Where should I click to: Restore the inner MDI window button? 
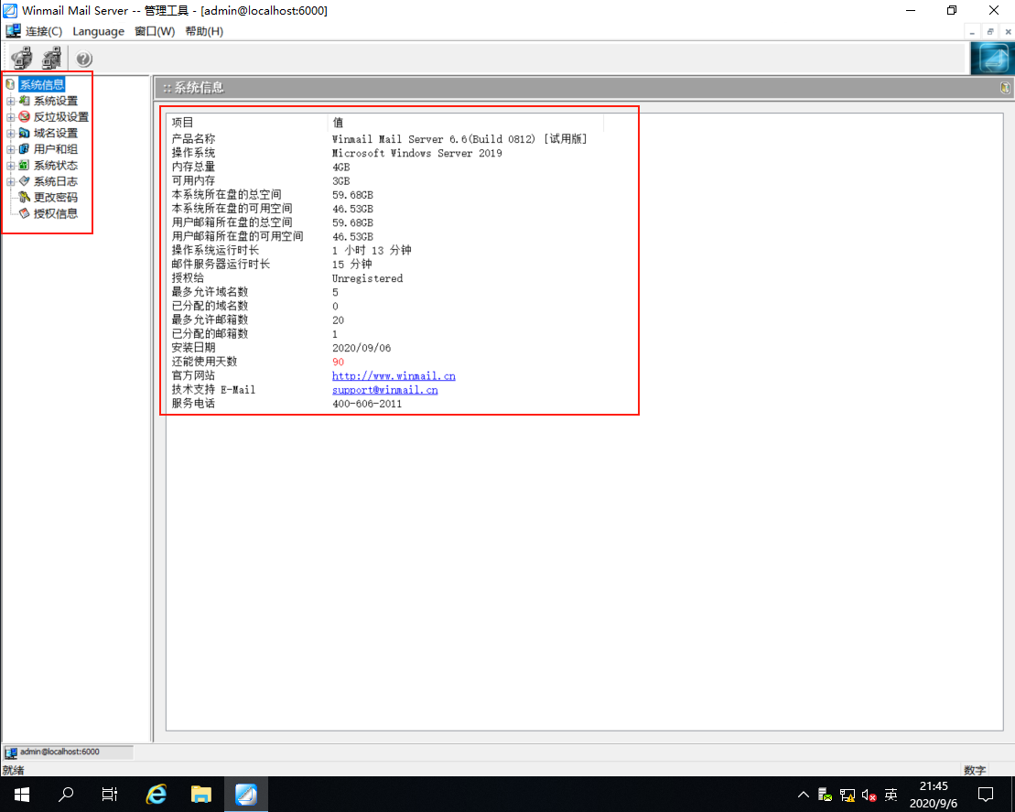[x=989, y=32]
